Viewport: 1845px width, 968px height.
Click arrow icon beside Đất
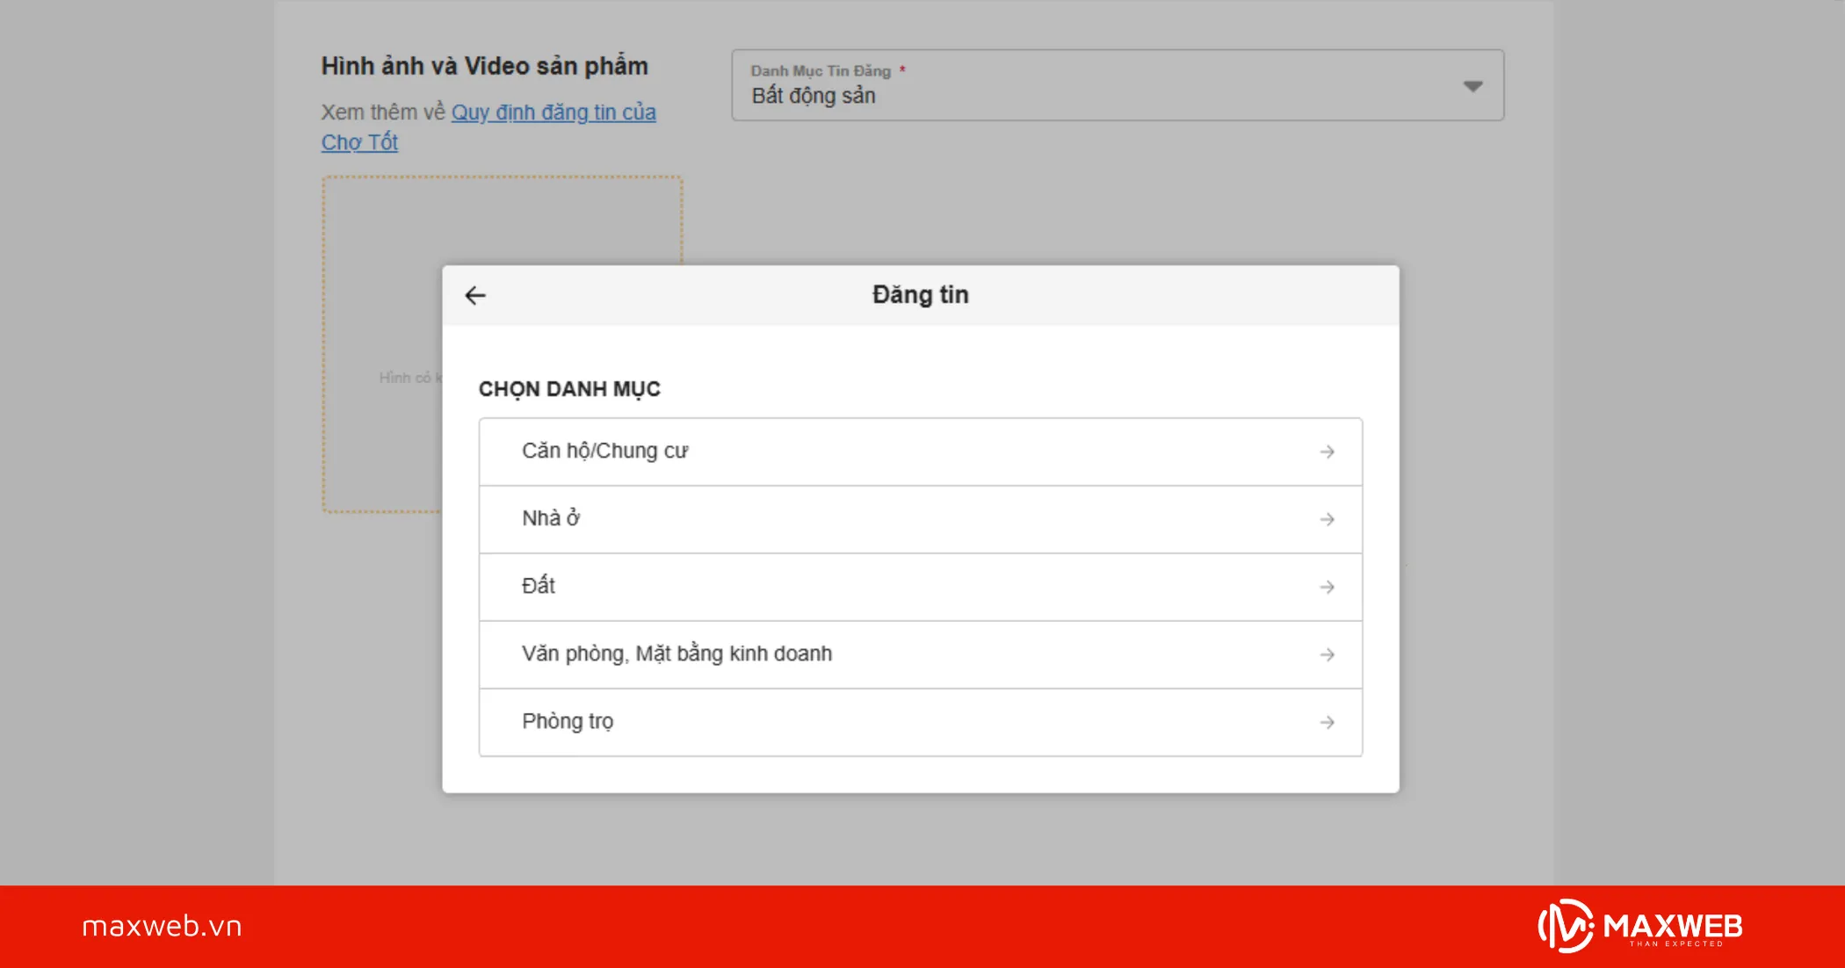tap(1327, 587)
